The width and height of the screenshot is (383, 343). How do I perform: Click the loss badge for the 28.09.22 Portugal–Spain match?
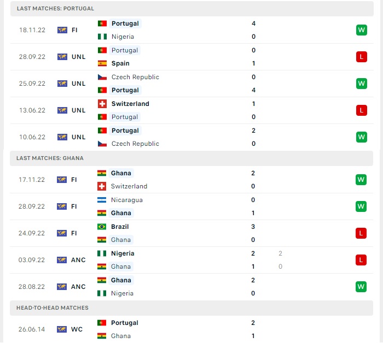(361, 57)
